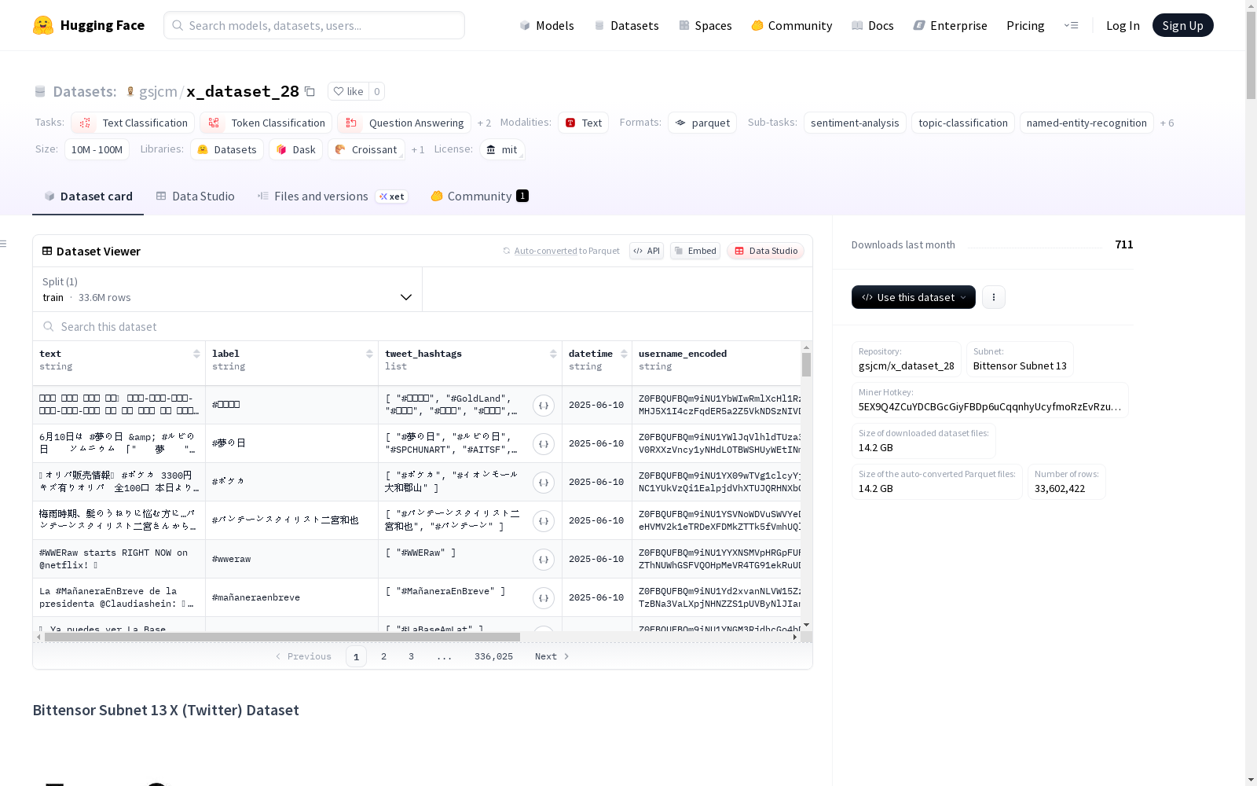Screen dimensions: 1257x786
Task: Click the table's scroll-down arrow
Action: coord(806,626)
